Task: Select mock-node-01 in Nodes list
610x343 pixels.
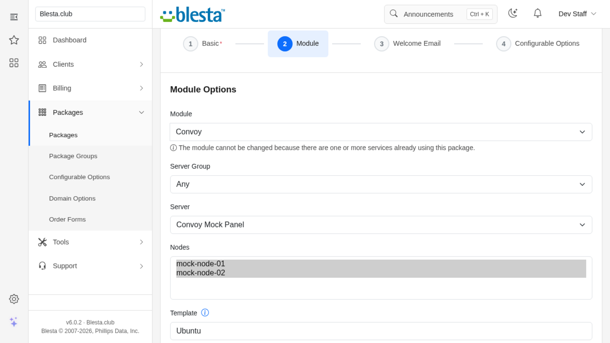Action: (381, 264)
